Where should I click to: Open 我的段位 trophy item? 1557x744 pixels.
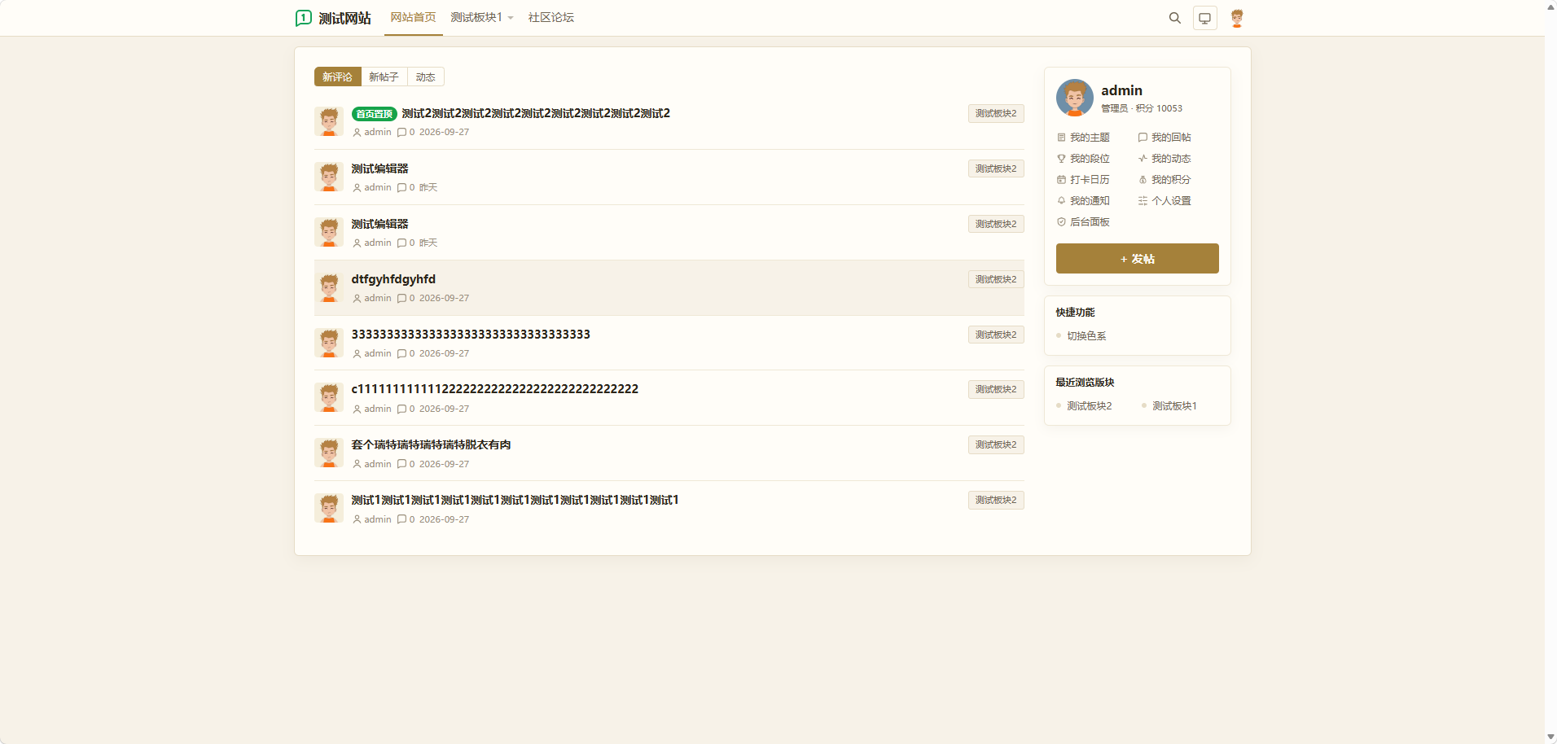click(1084, 159)
